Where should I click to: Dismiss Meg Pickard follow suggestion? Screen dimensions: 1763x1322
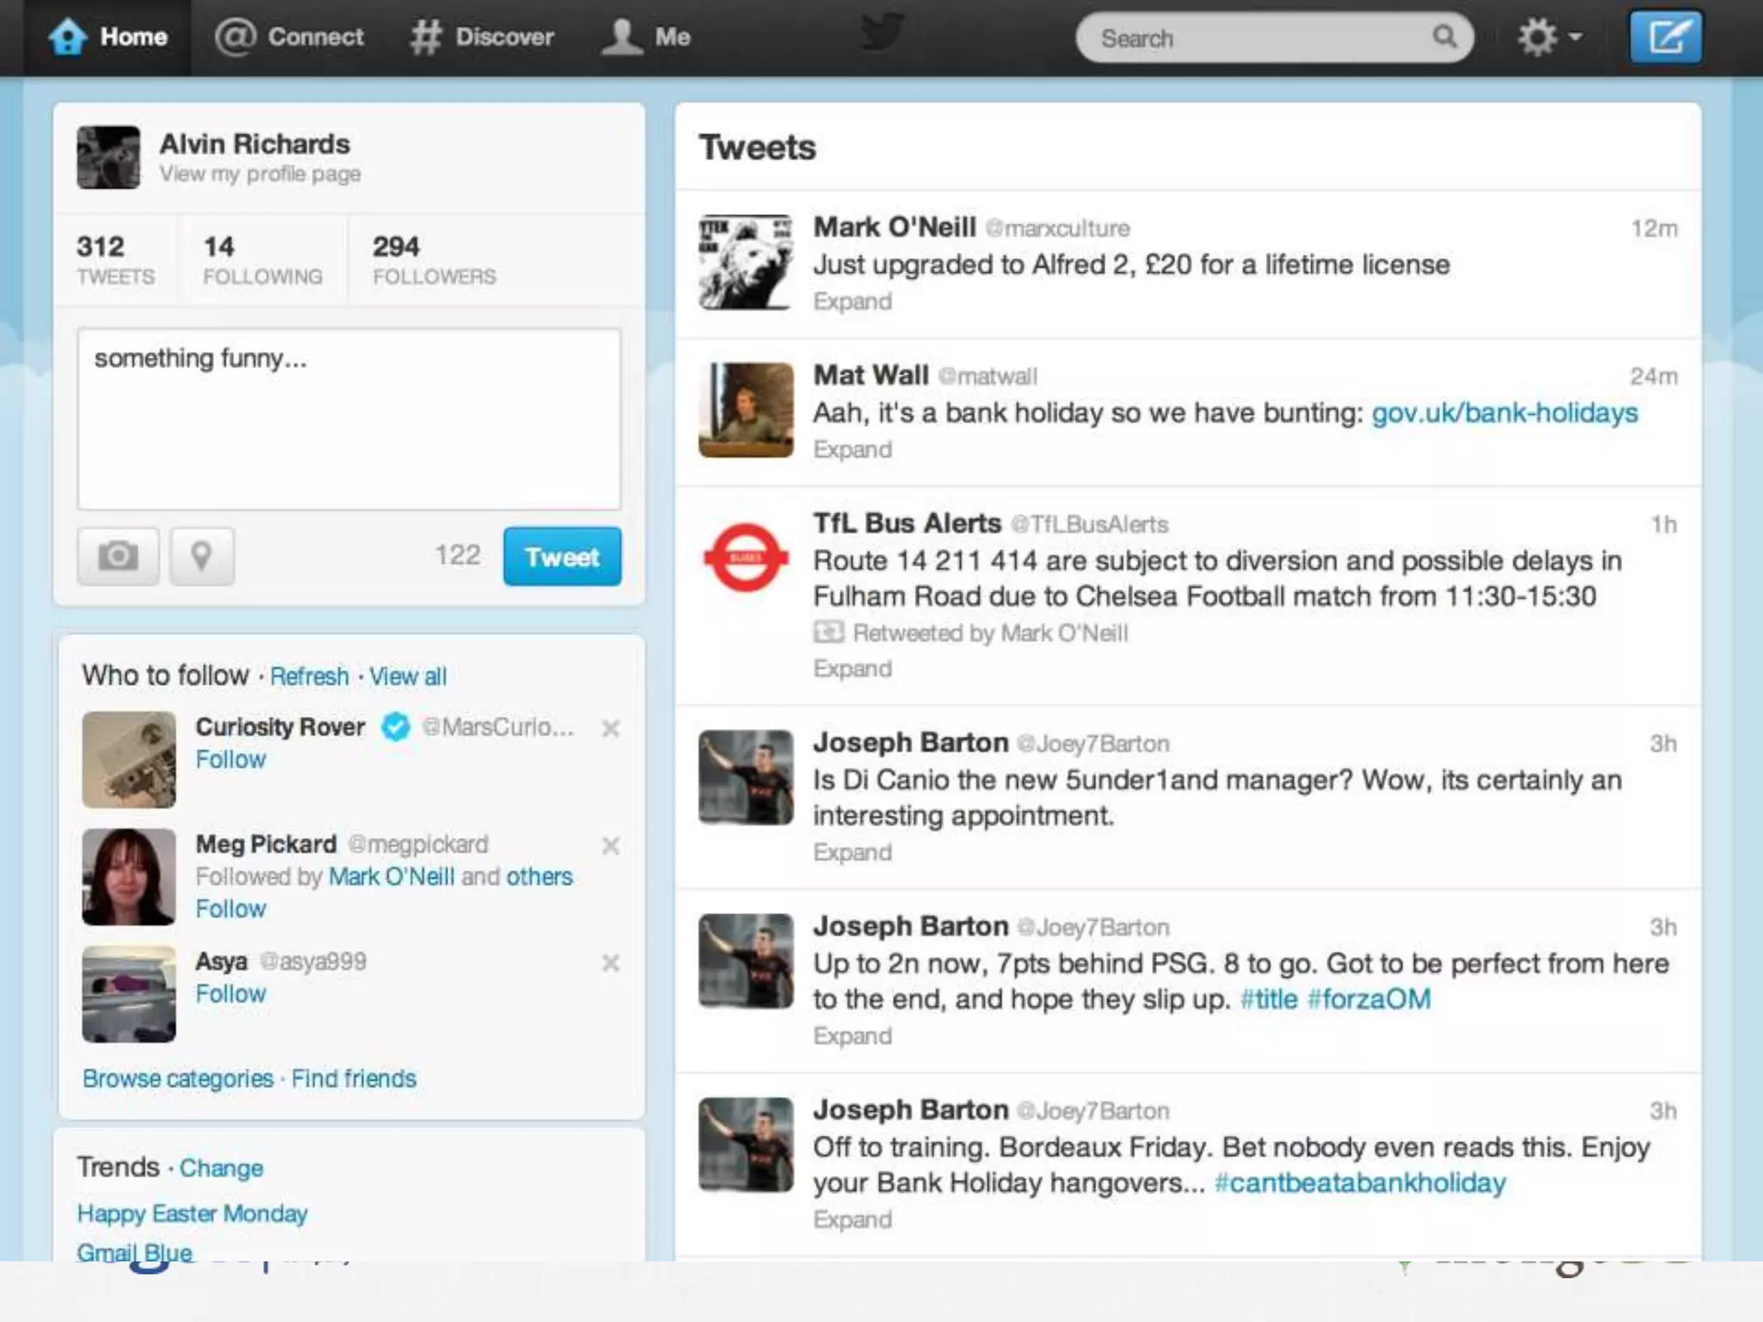[x=610, y=846]
